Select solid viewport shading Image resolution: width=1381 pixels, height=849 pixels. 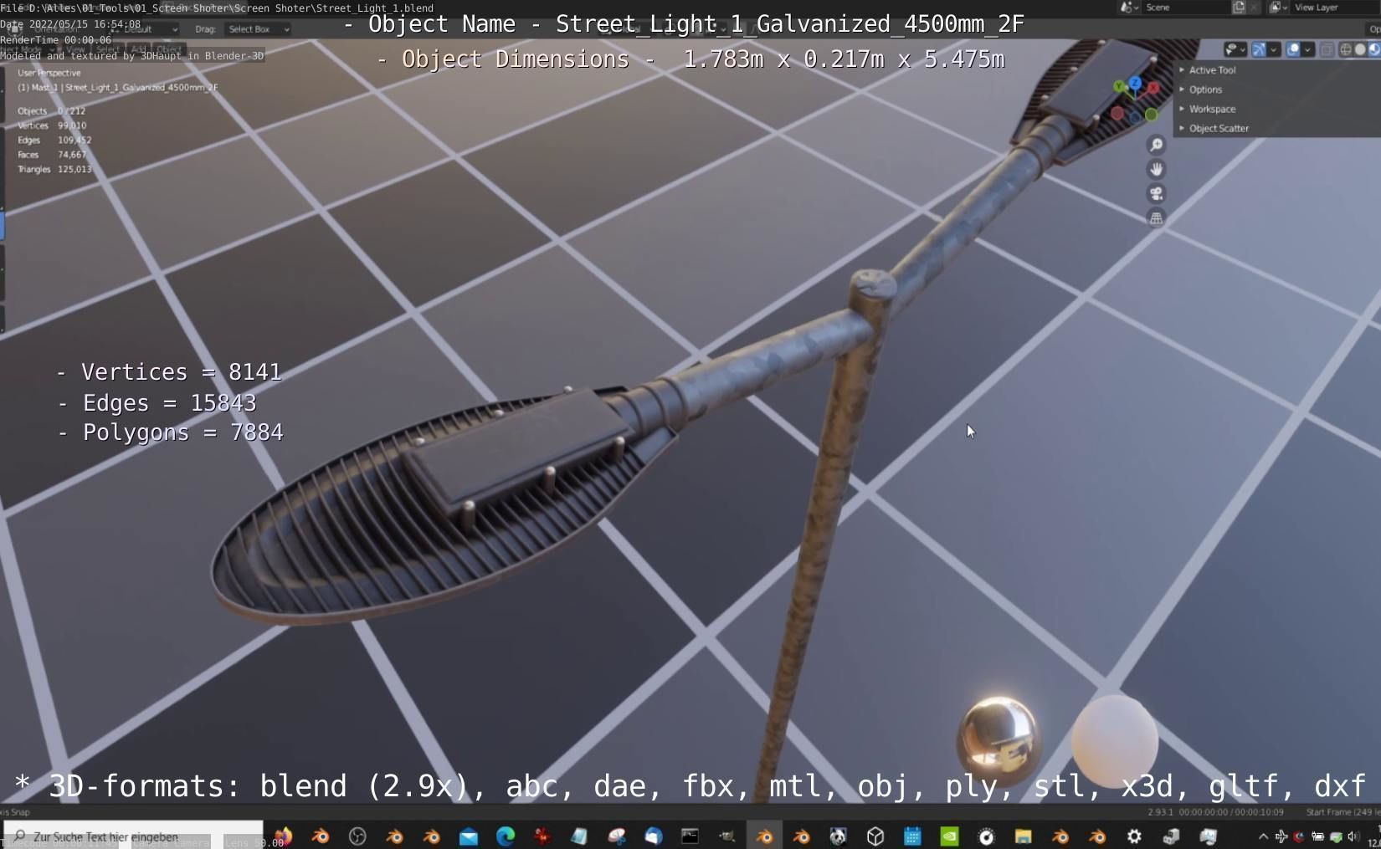(x=1360, y=49)
